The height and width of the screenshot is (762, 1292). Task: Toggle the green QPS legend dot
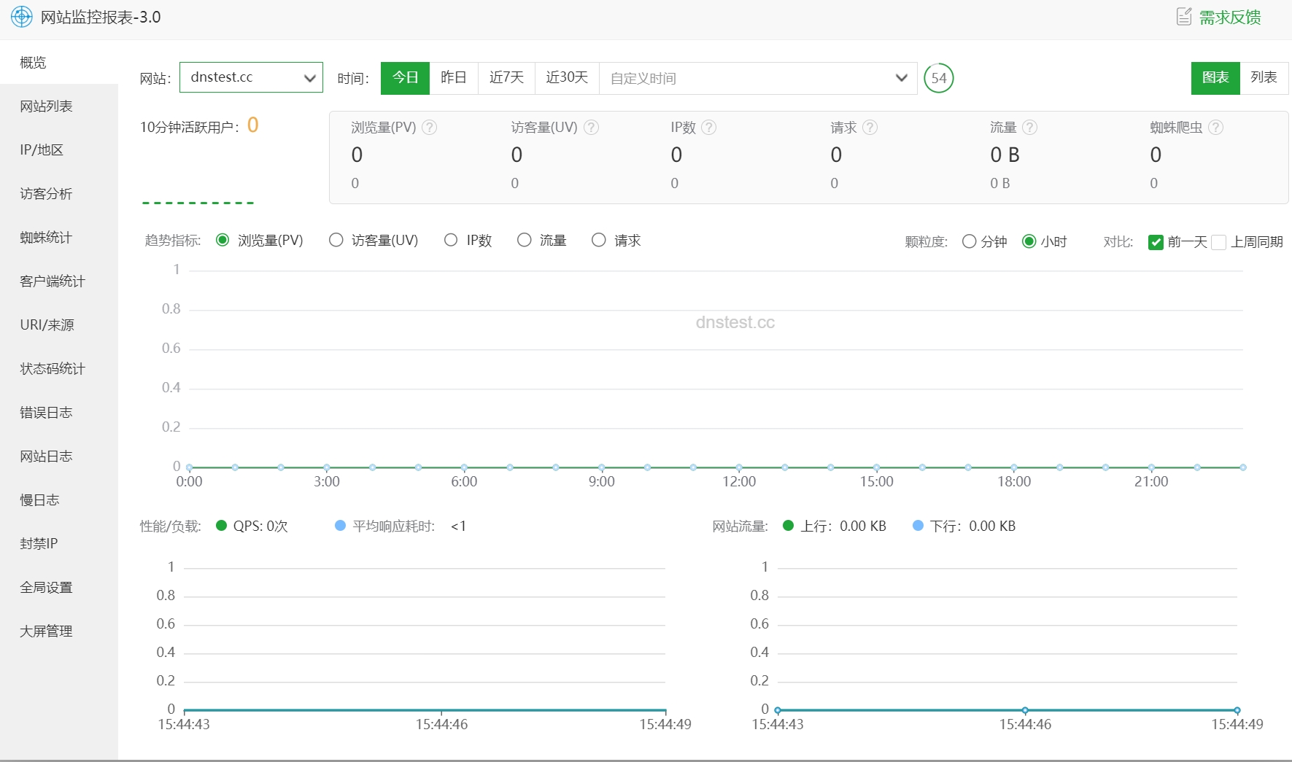(222, 526)
